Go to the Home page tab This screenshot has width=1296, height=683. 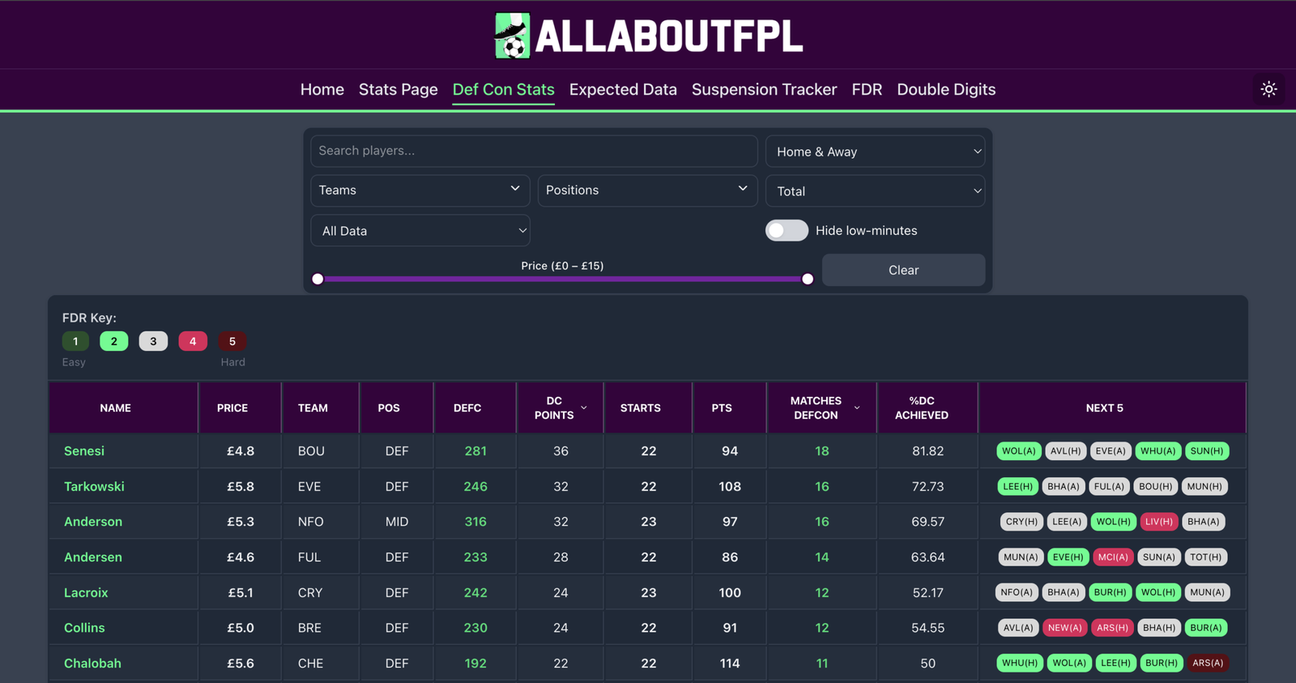[322, 89]
